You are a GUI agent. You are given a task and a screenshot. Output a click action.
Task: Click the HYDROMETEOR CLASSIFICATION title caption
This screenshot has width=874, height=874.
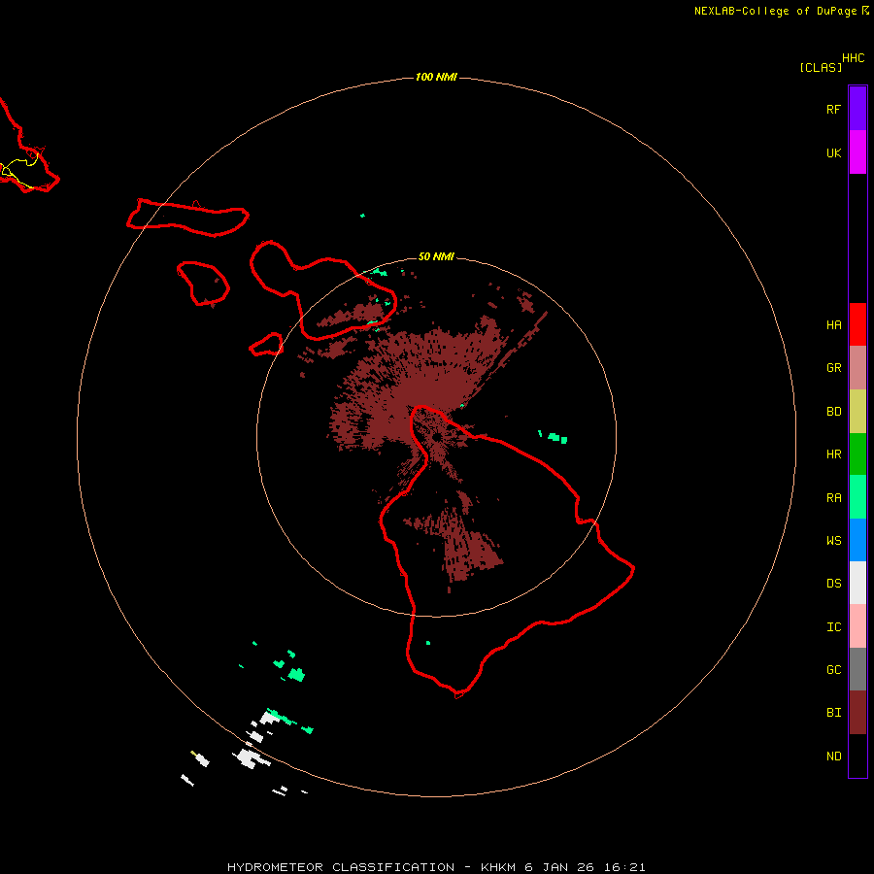coord(436,867)
